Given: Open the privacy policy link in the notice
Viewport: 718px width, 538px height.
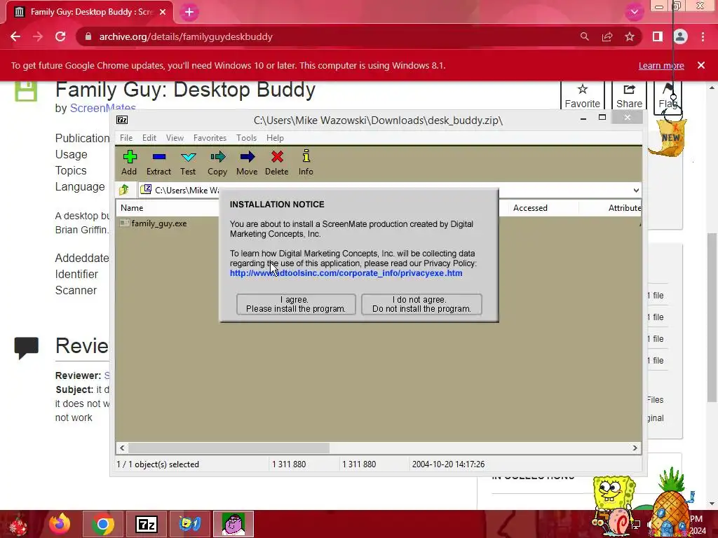Looking at the screenshot, I should (x=346, y=273).
